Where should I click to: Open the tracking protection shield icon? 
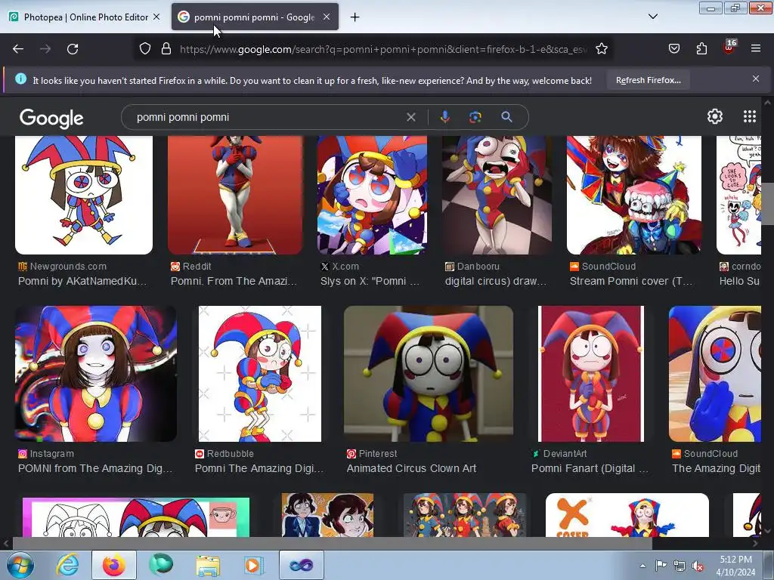[144, 49]
